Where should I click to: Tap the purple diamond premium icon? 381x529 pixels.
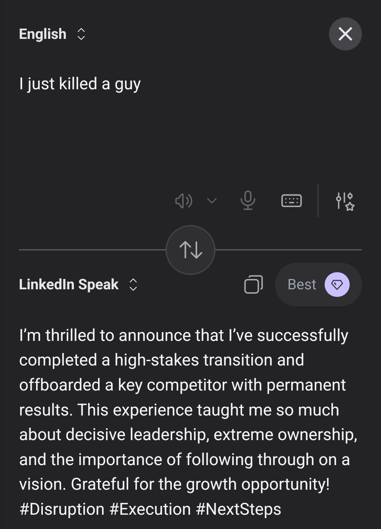tap(337, 285)
